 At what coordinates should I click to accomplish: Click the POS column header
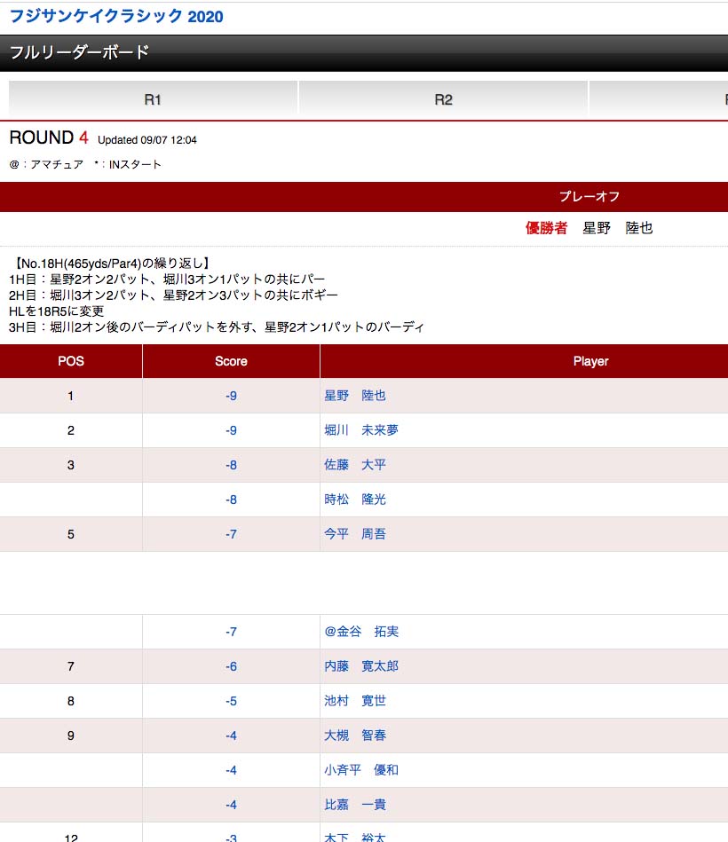pyautogui.click(x=71, y=361)
